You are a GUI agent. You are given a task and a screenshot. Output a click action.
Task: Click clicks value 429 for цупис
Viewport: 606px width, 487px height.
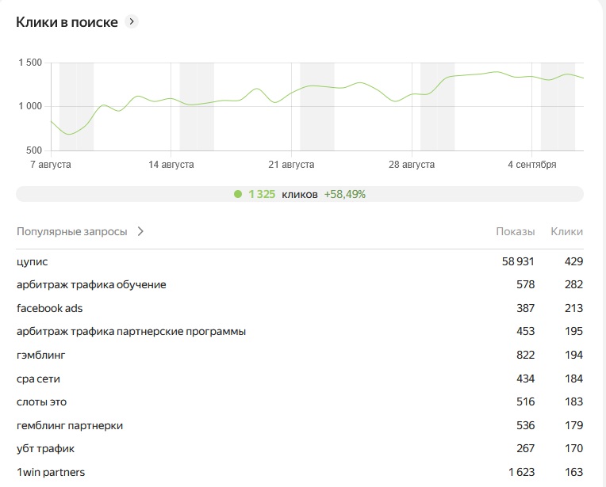click(x=573, y=261)
